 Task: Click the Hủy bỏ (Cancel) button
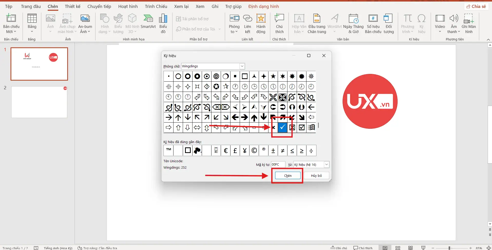pyautogui.click(x=316, y=176)
